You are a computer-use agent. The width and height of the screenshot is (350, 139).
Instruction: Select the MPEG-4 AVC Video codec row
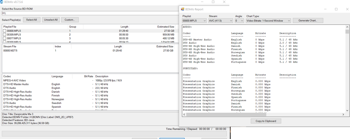tap(90, 80)
